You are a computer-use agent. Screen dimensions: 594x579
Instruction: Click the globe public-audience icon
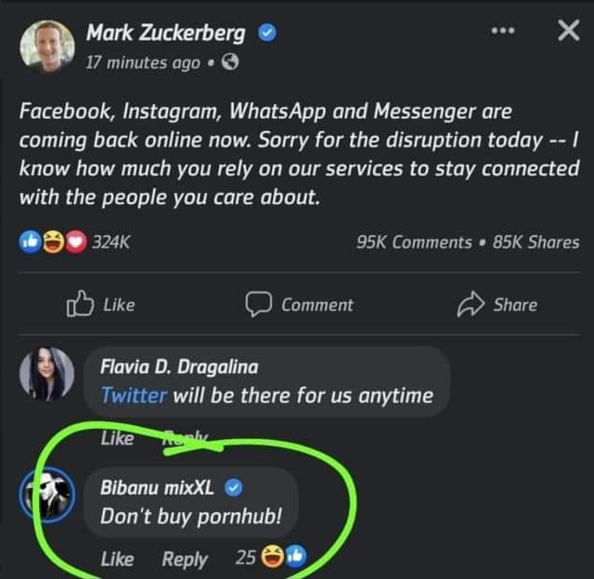pos(231,63)
